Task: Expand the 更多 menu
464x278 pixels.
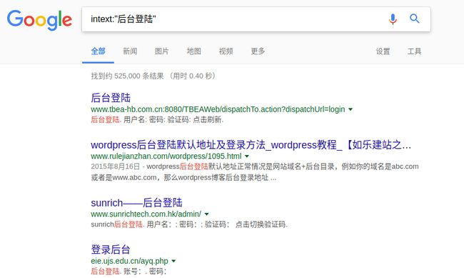Action: coord(258,51)
